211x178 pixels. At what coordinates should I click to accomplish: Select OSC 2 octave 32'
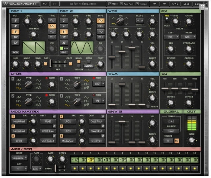tap(64, 43)
